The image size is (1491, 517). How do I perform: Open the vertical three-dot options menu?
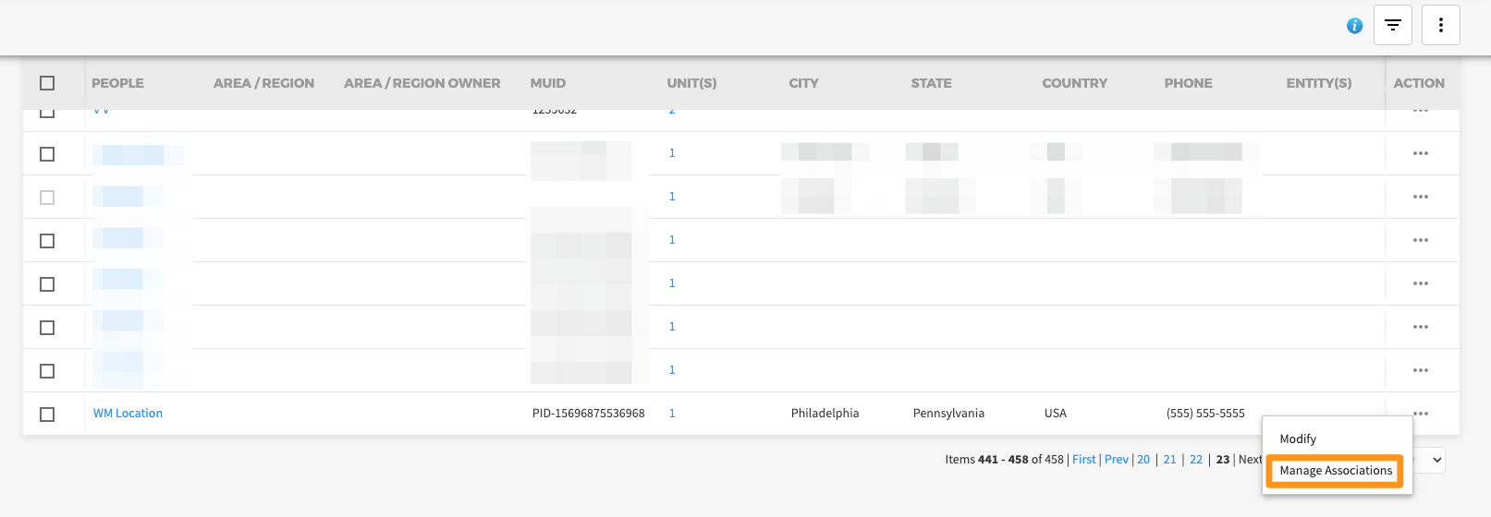[1441, 25]
